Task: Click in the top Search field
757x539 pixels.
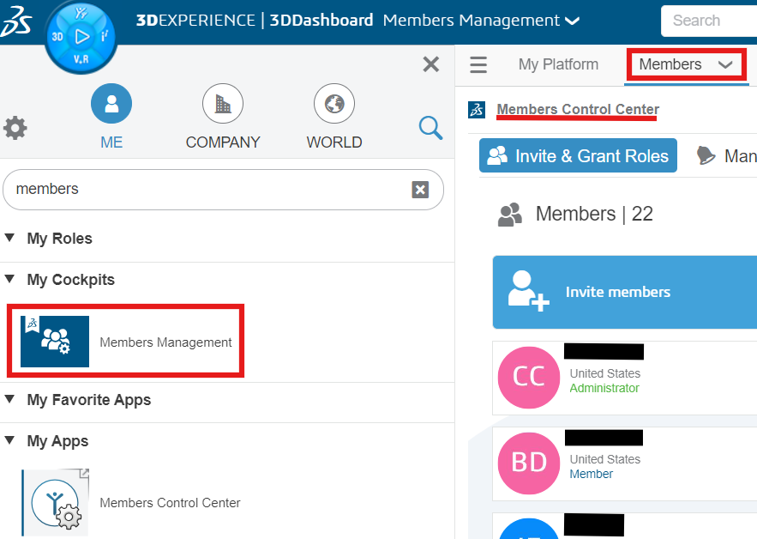Action: coord(709,21)
